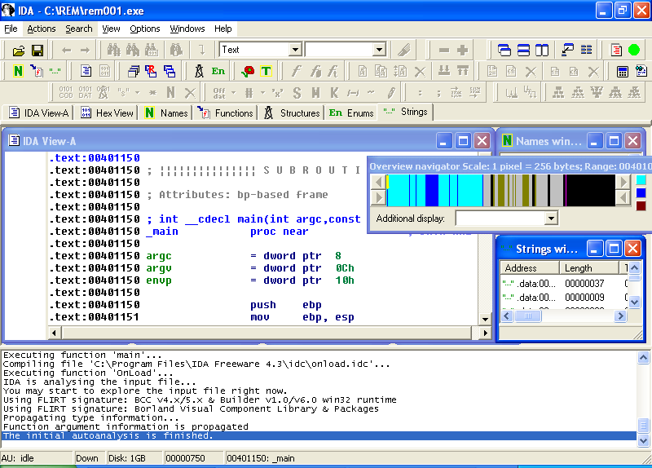Open the Search menu

tap(78, 29)
